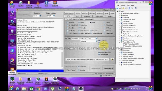
Task: Open FlexiHub desktop icon
Action: [x=12, y=51]
